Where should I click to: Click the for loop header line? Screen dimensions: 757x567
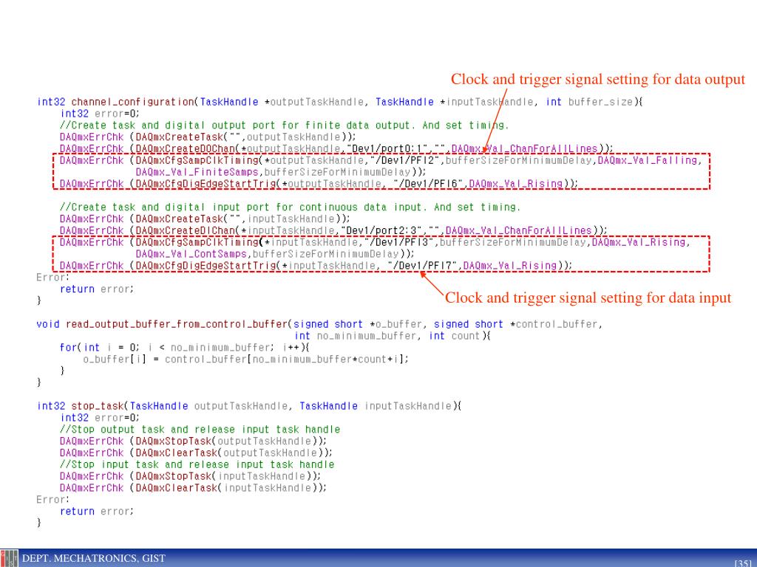(x=184, y=347)
